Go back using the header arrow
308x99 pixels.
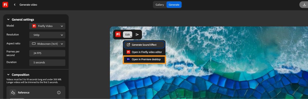15,5
